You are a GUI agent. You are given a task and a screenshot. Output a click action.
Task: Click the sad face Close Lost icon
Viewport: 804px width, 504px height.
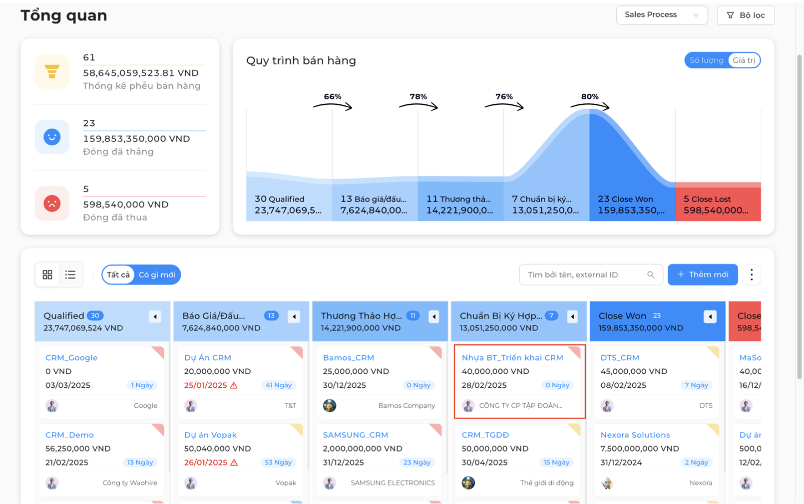coord(52,203)
